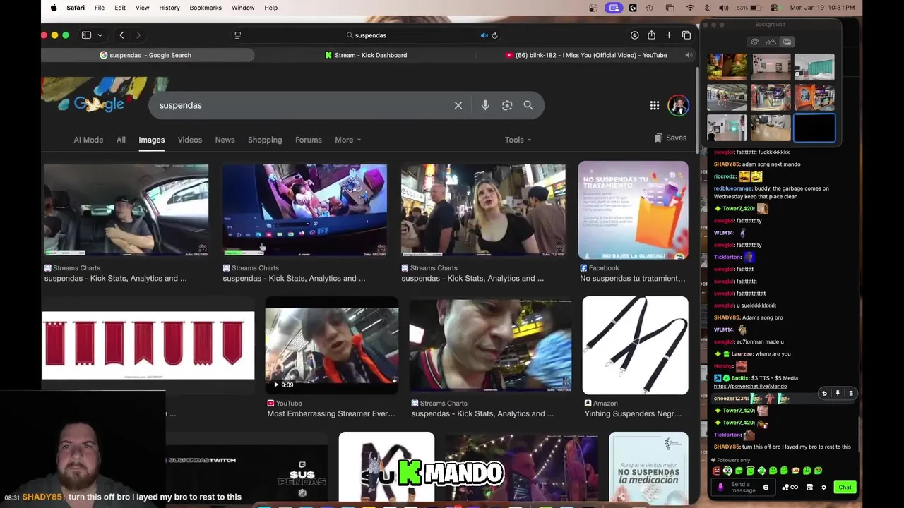The height and width of the screenshot is (508, 904).
Task: Open the Bookmarks menu
Action: (206, 8)
